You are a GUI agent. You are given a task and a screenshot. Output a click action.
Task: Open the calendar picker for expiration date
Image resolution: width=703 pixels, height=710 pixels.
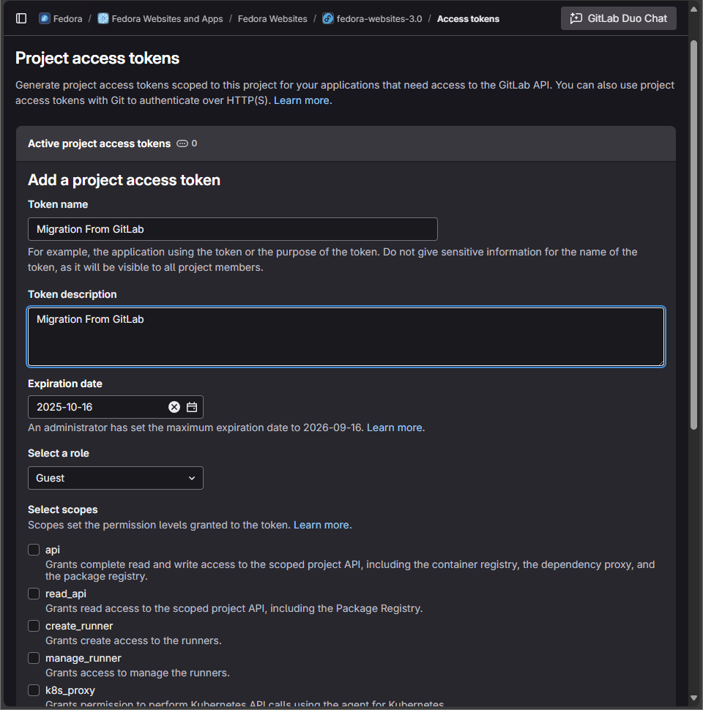[x=192, y=407]
